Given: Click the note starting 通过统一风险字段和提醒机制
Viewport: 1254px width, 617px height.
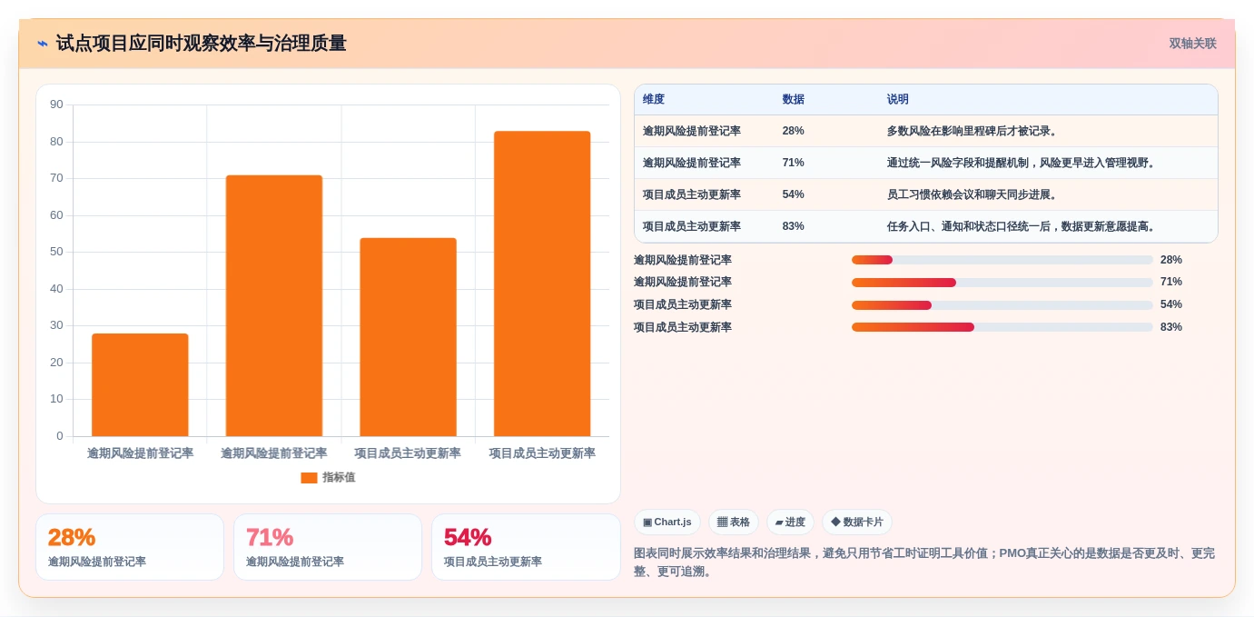Looking at the screenshot, I should (x=1022, y=163).
